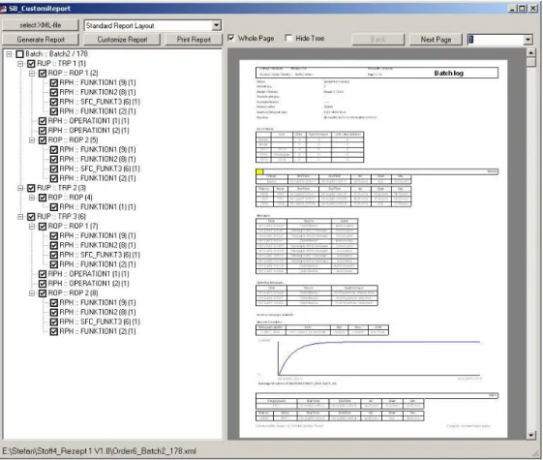
Task: Collapse the ROP :: ROP (4) node
Action: coord(32,198)
